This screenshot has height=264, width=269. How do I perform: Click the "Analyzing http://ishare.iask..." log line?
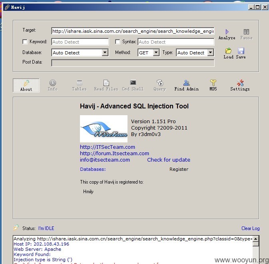click(x=133, y=239)
